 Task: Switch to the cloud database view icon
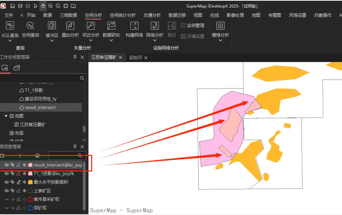[x=17, y=68]
